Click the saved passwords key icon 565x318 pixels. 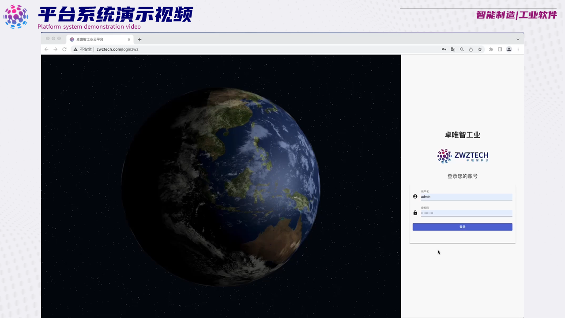[x=444, y=49]
